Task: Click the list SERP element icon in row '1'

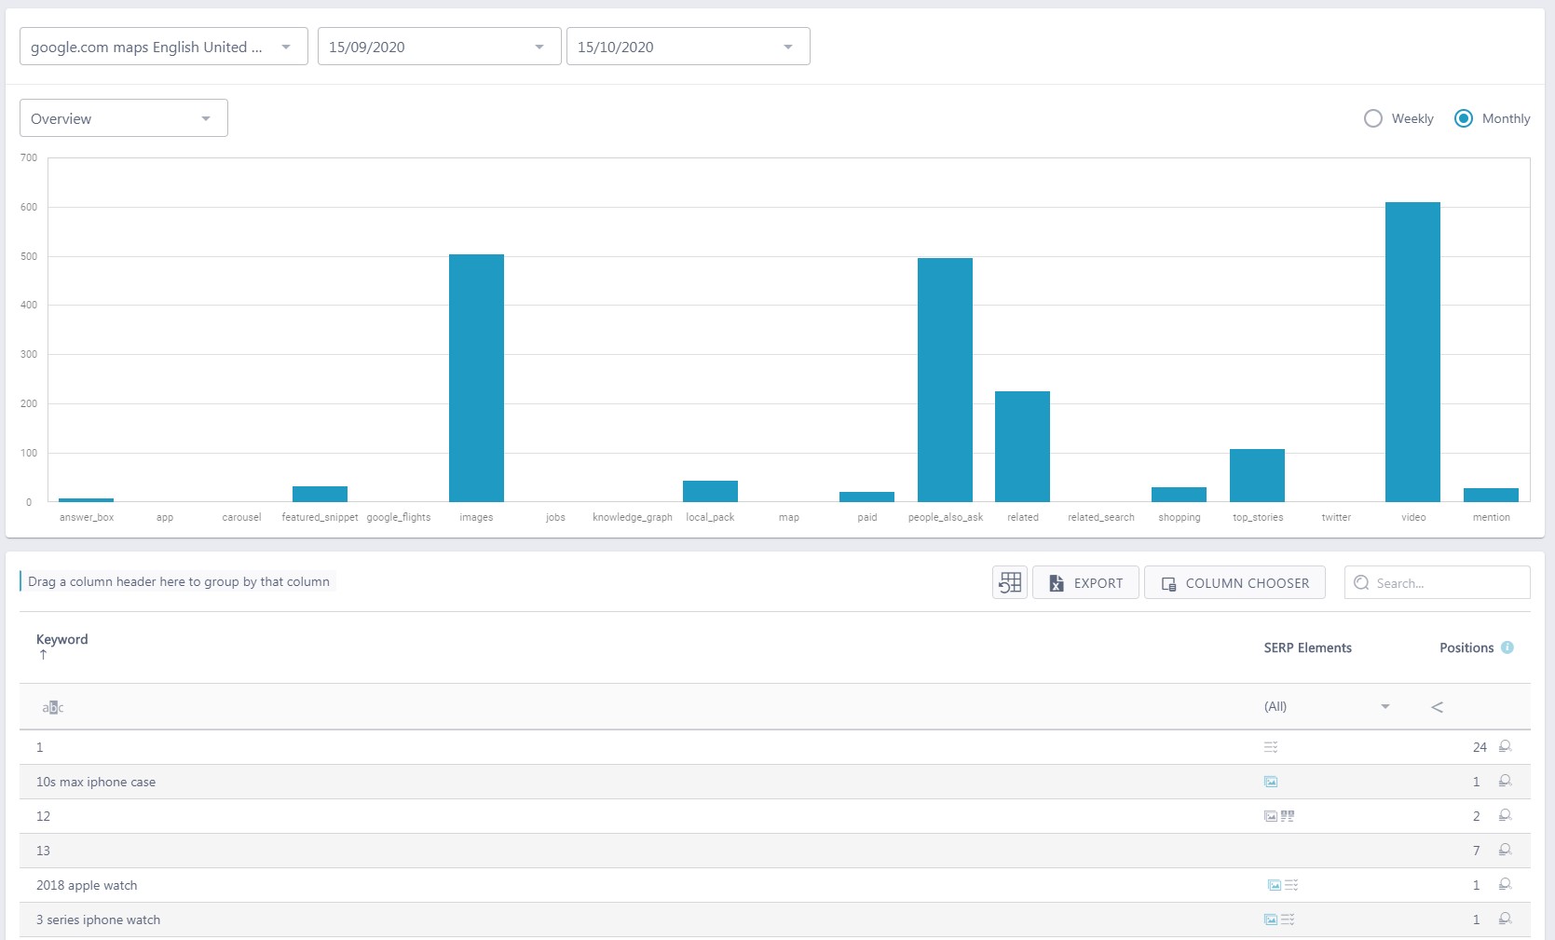Action: pyautogui.click(x=1271, y=747)
